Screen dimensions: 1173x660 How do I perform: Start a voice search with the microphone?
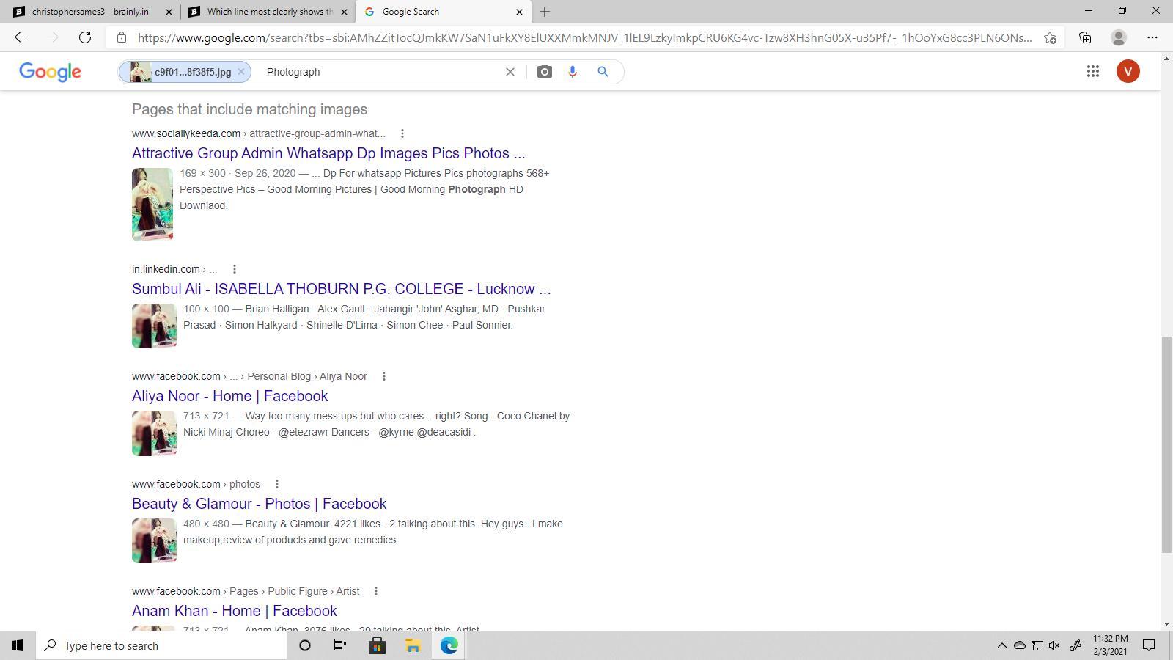pos(573,72)
